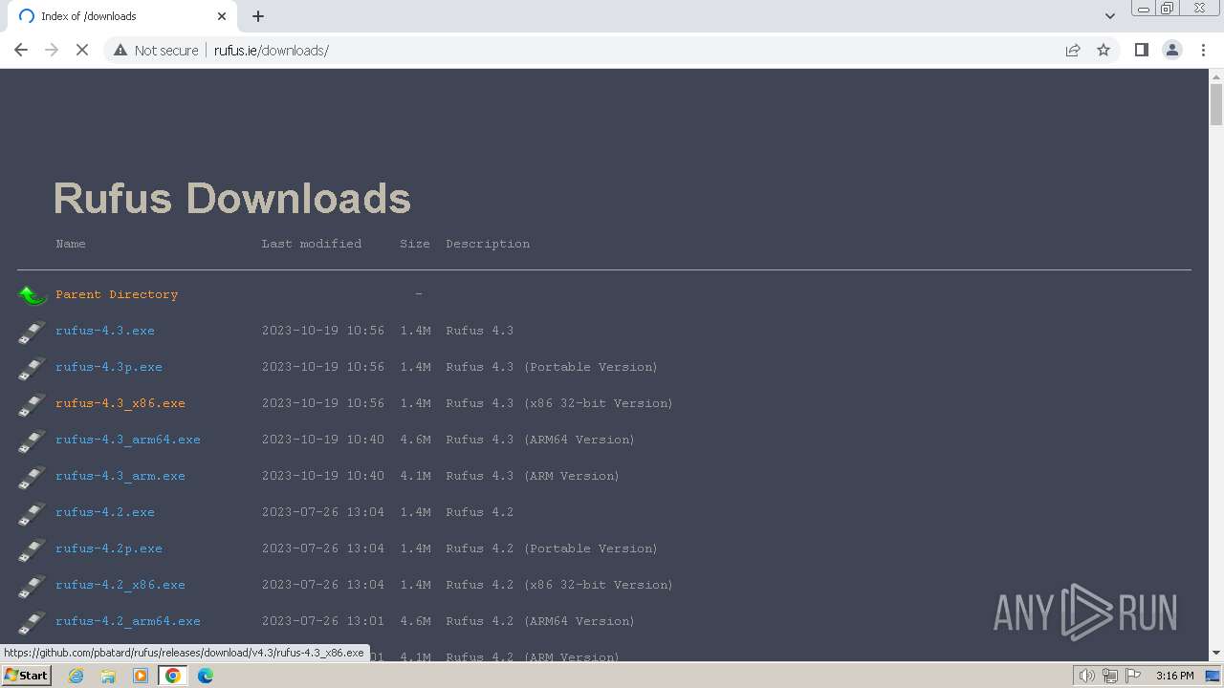Open Chrome three-dot menu
The height and width of the screenshot is (688, 1224).
coord(1203,50)
